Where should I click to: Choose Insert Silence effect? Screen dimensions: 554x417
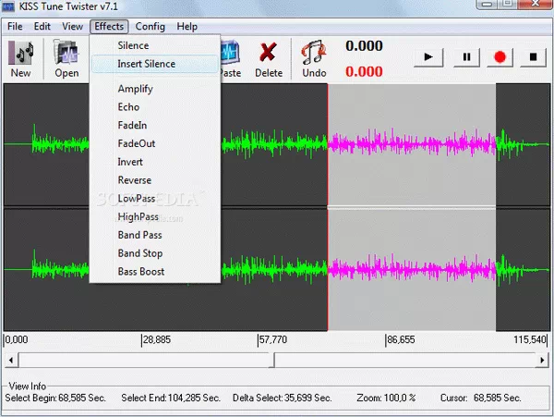[x=155, y=64]
